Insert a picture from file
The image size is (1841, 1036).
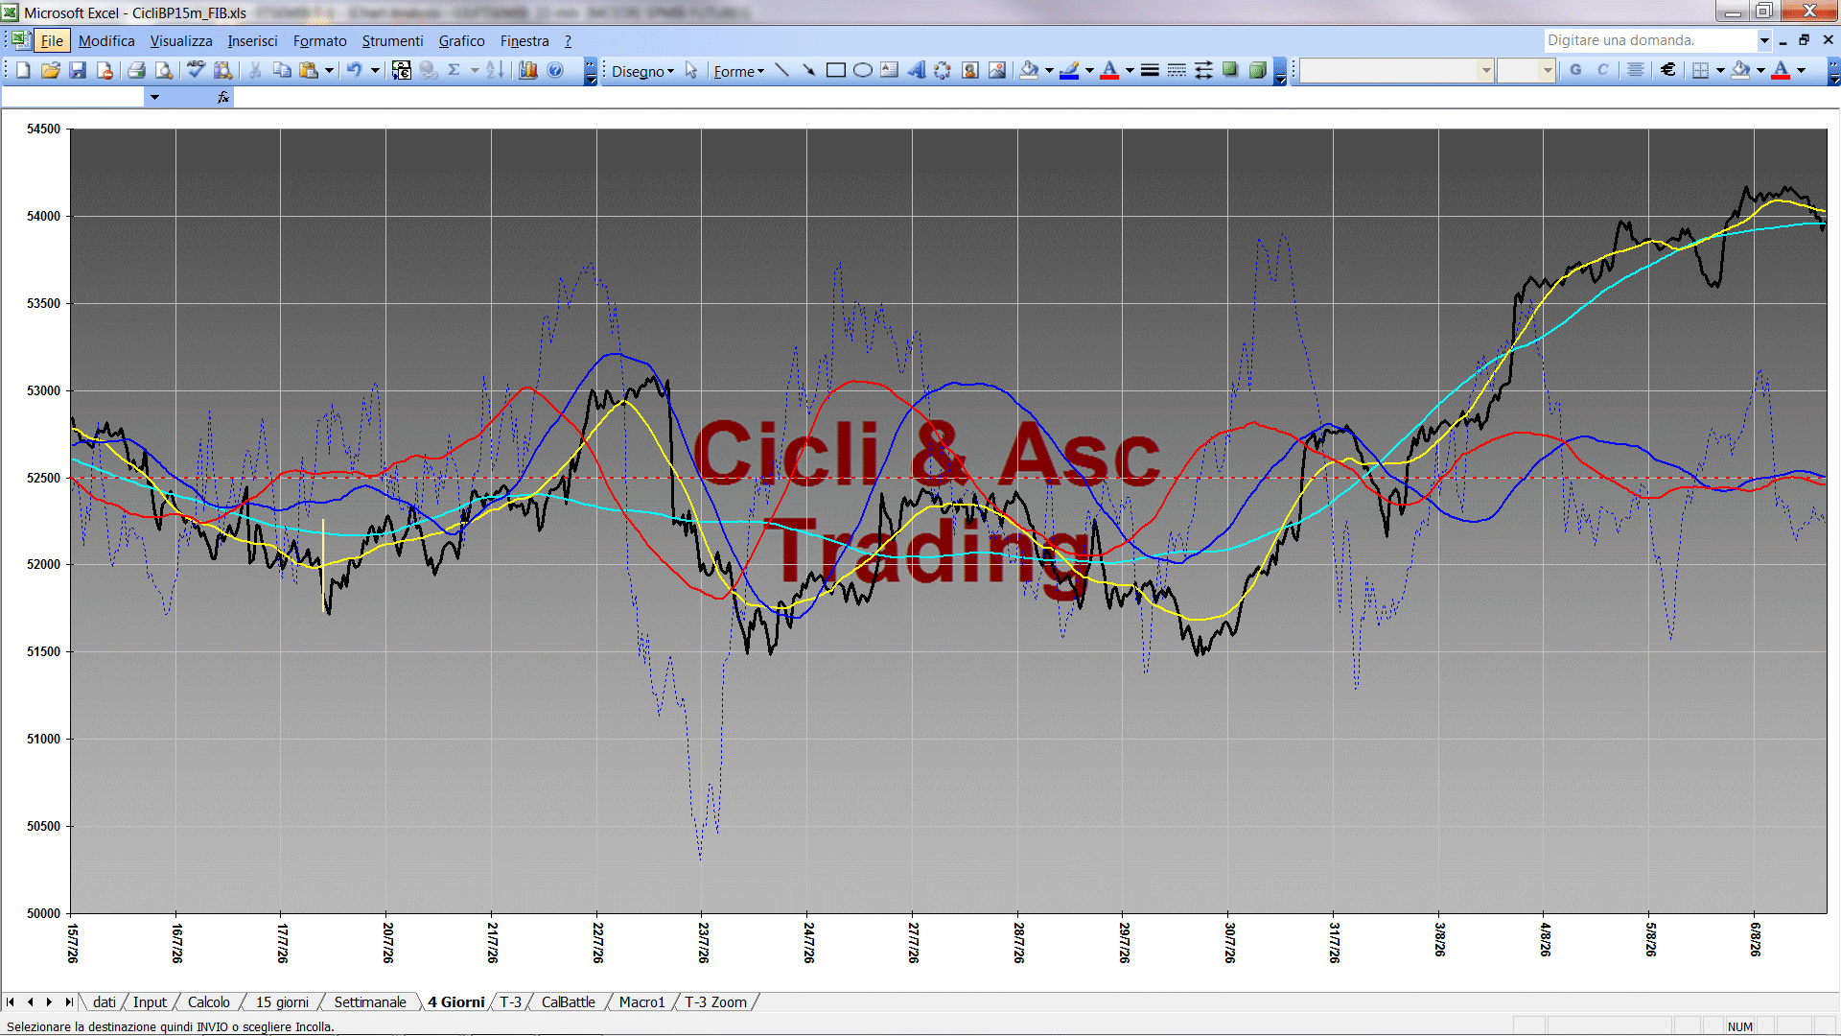click(x=997, y=70)
